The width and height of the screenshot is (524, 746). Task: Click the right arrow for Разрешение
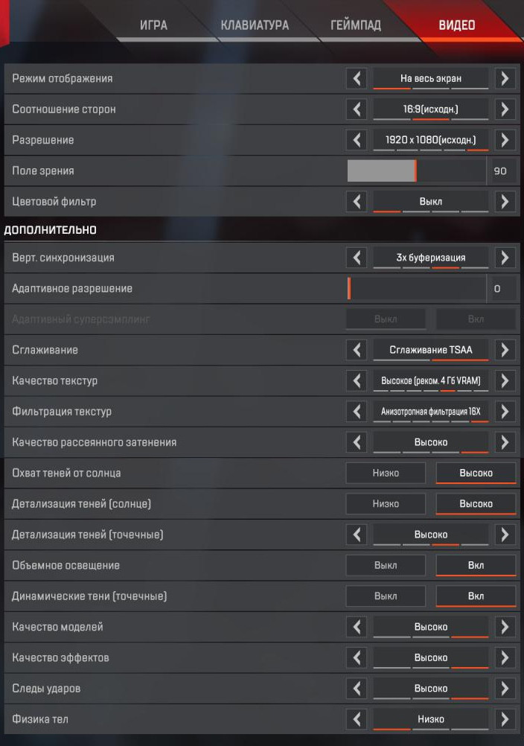tap(505, 139)
